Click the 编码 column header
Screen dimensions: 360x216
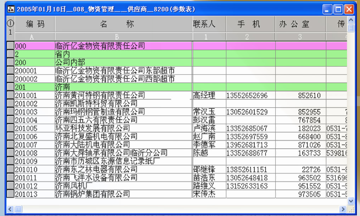(35, 24)
